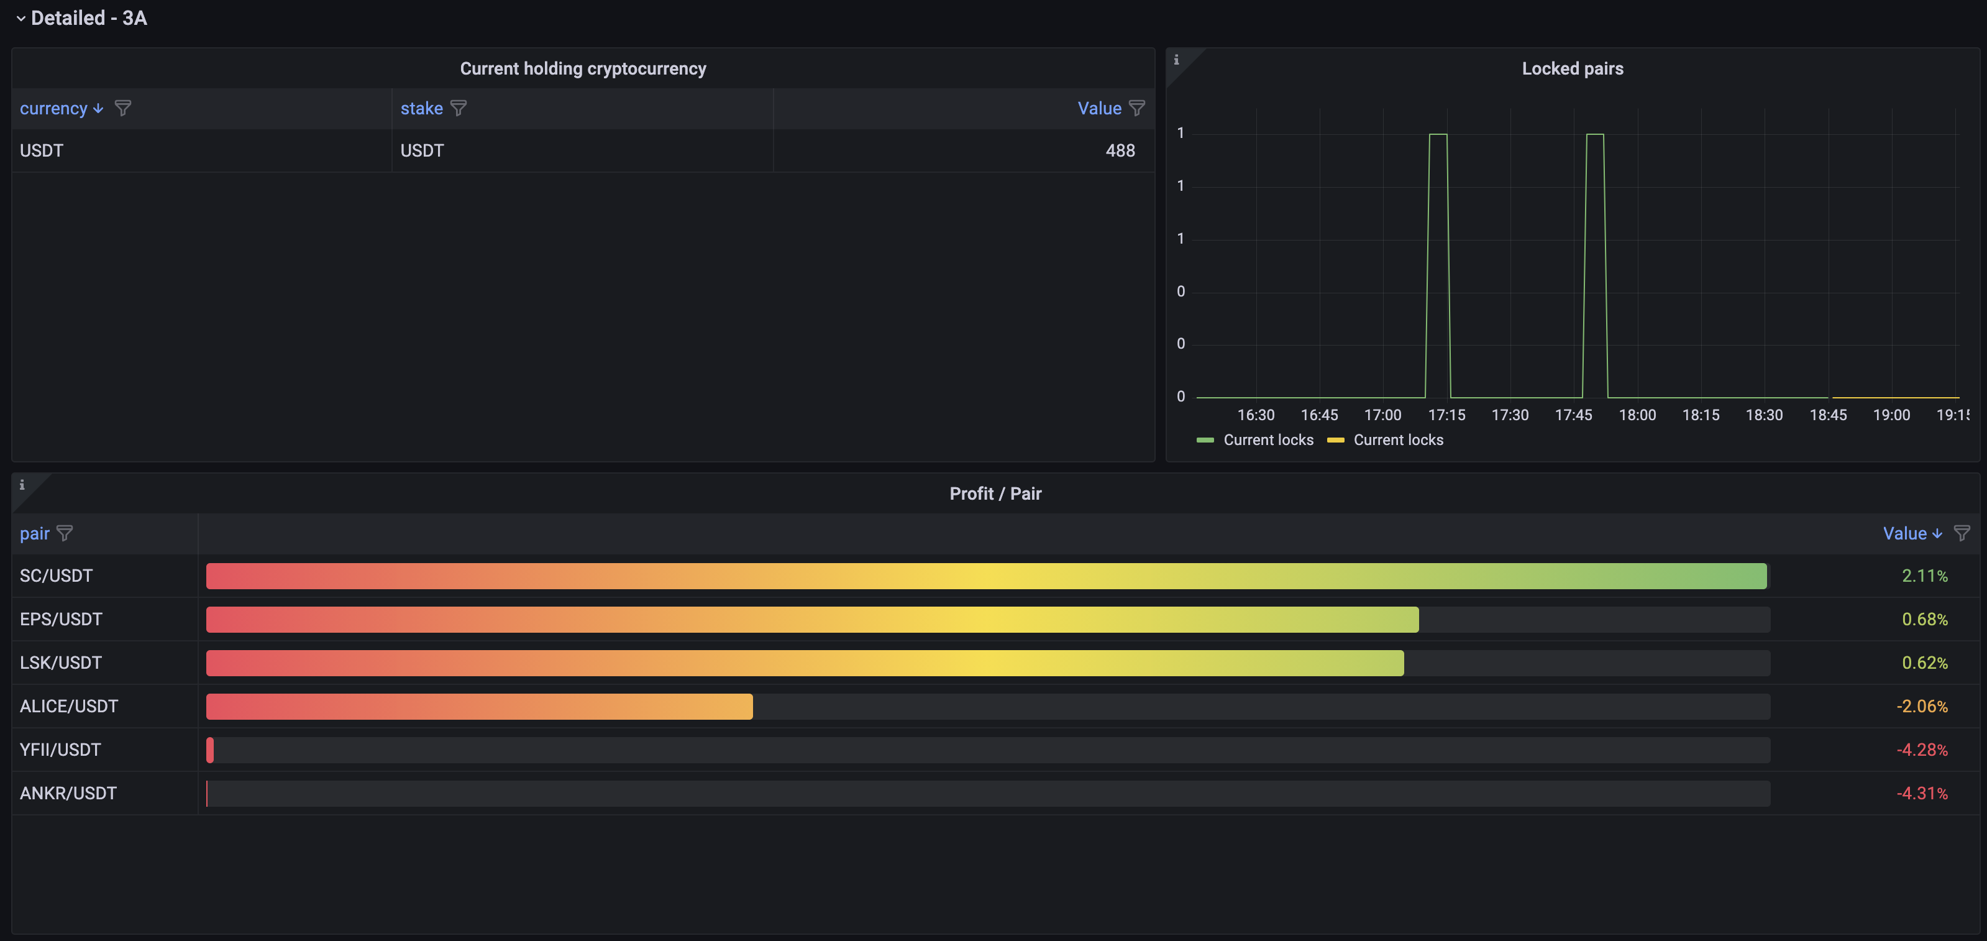The width and height of the screenshot is (1987, 941).
Task: Click the stake column header
Action: click(x=421, y=108)
